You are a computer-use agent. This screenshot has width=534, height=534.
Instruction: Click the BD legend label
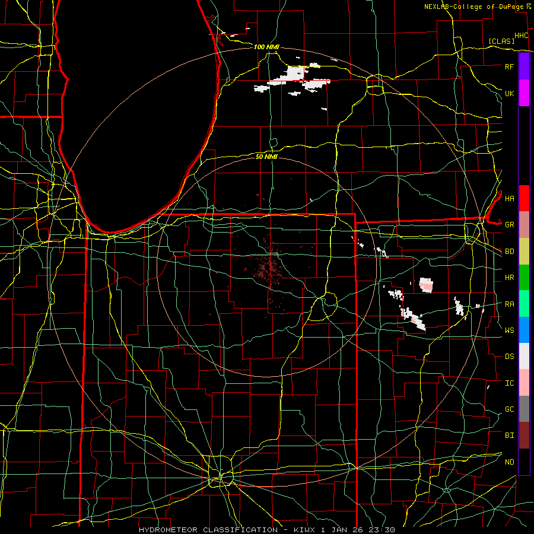pyautogui.click(x=509, y=252)
